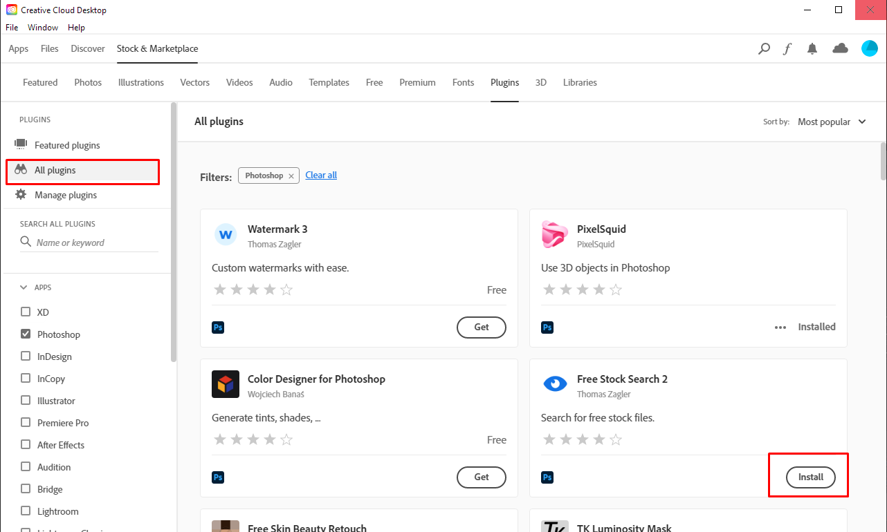This screenshot has height=532, width=887.
Task: Click the cloud sync status icon
Action: (840, 48)
